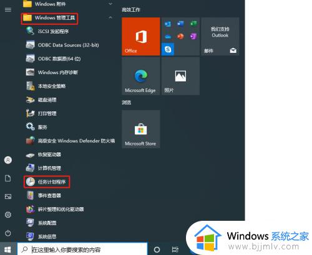Launch Windows 内存诊断 icon

(30, 72)
